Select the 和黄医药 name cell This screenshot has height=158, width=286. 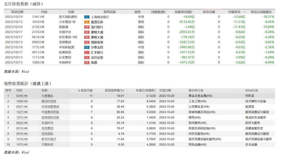[65, 52]
